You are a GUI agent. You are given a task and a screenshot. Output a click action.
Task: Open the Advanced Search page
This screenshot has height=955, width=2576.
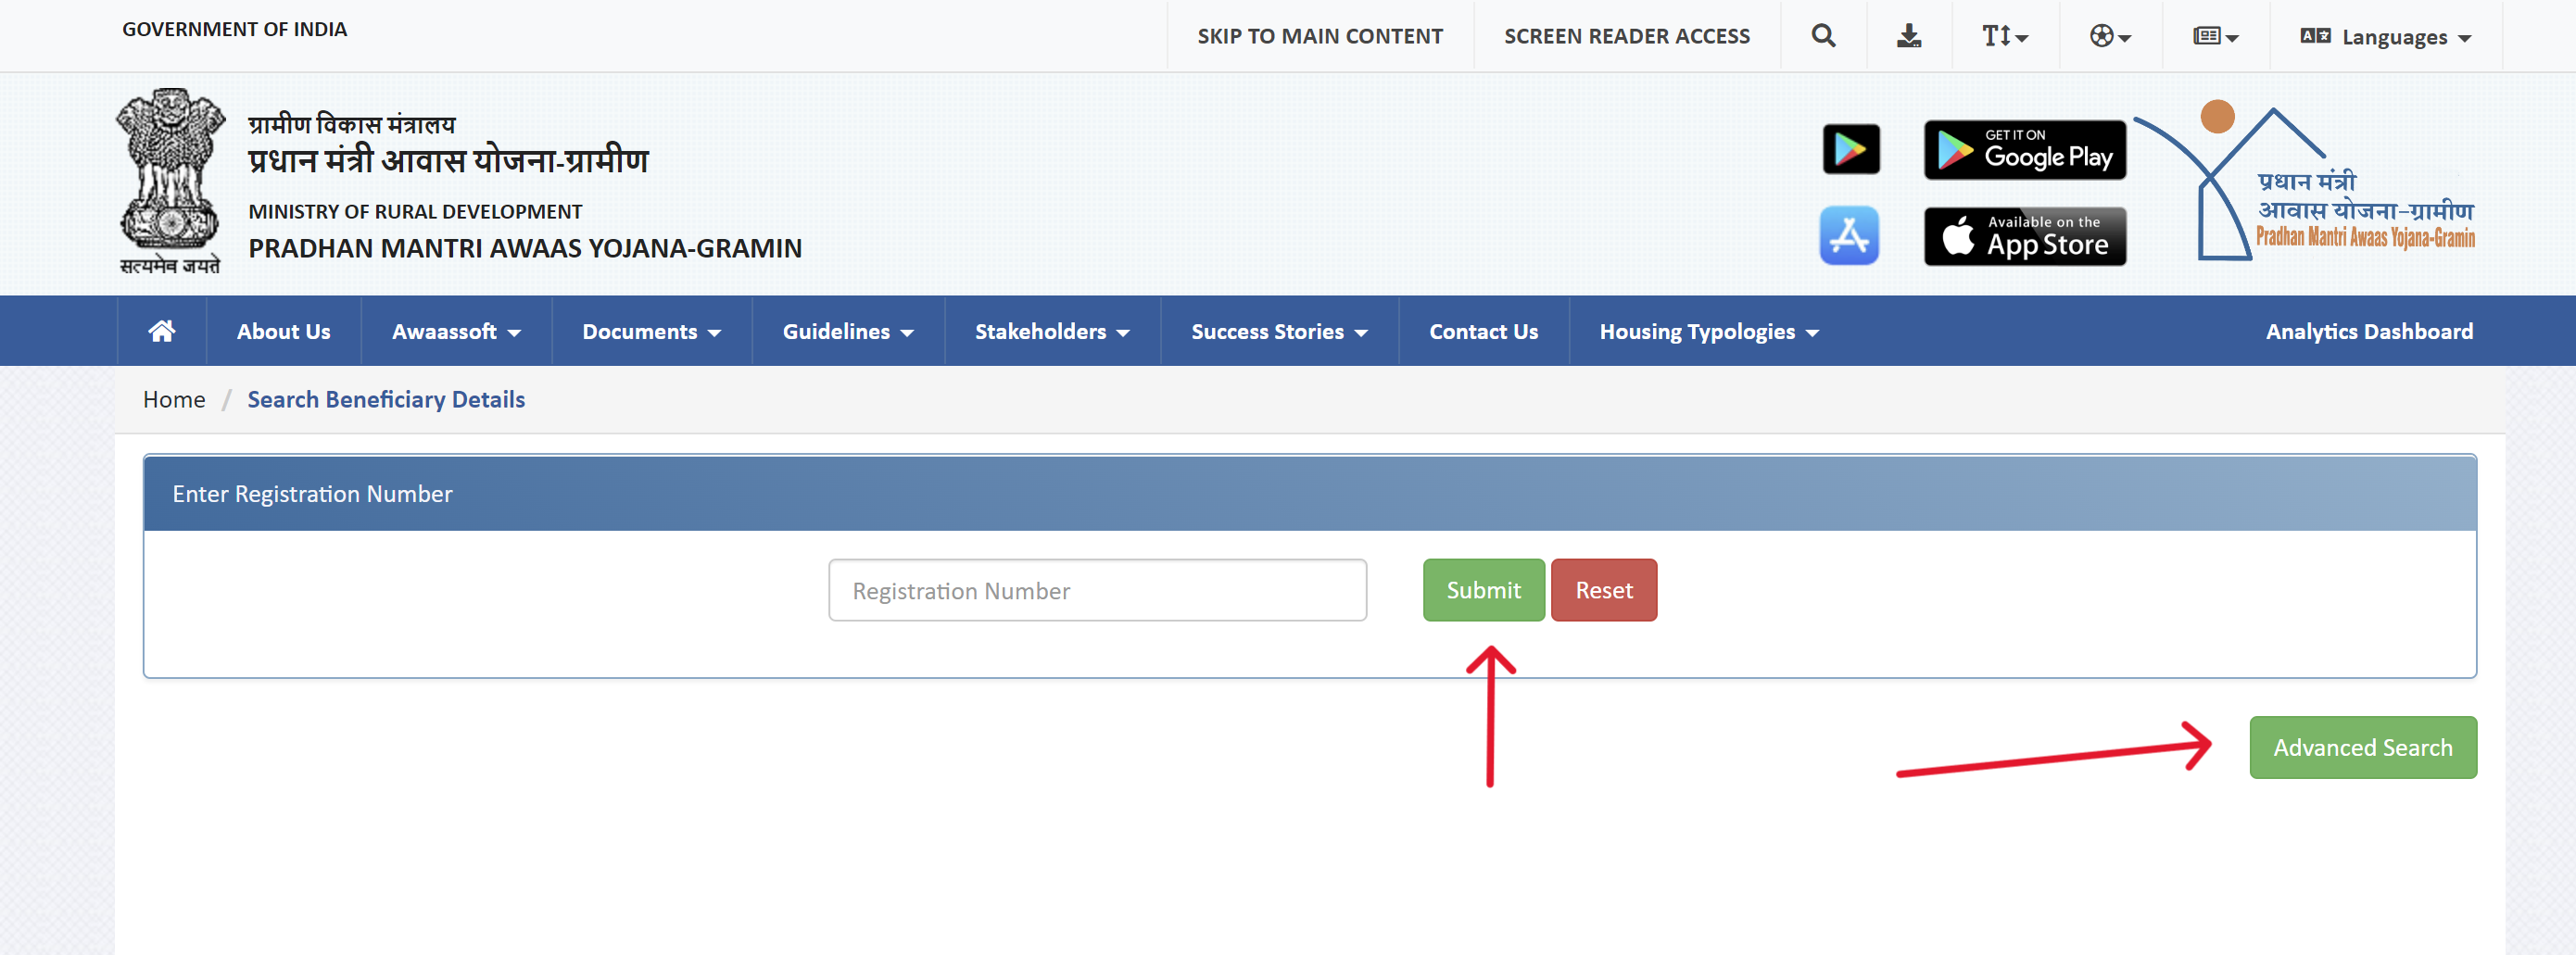pos(2362,747)
